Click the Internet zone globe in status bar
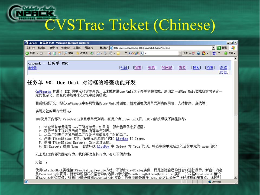The height and width of the screenshot is (195, 260). 210,182
